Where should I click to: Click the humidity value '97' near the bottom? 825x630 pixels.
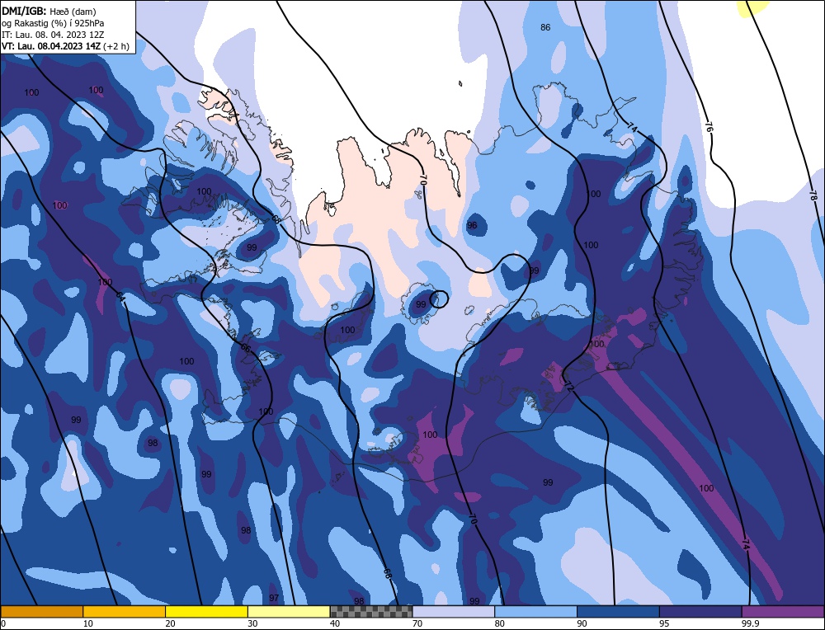click(x=274, y=598)
